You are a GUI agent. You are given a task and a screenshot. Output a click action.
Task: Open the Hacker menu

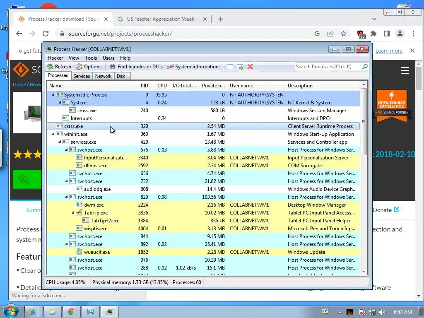point(55,58)
